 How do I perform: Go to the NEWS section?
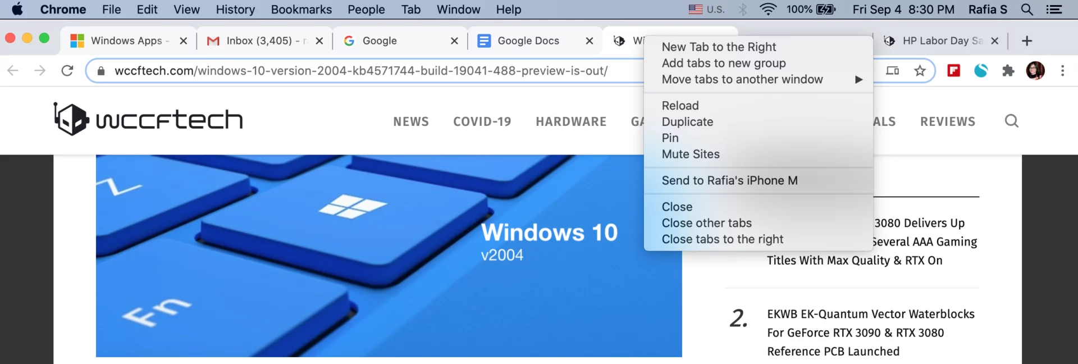pos(411,121)
